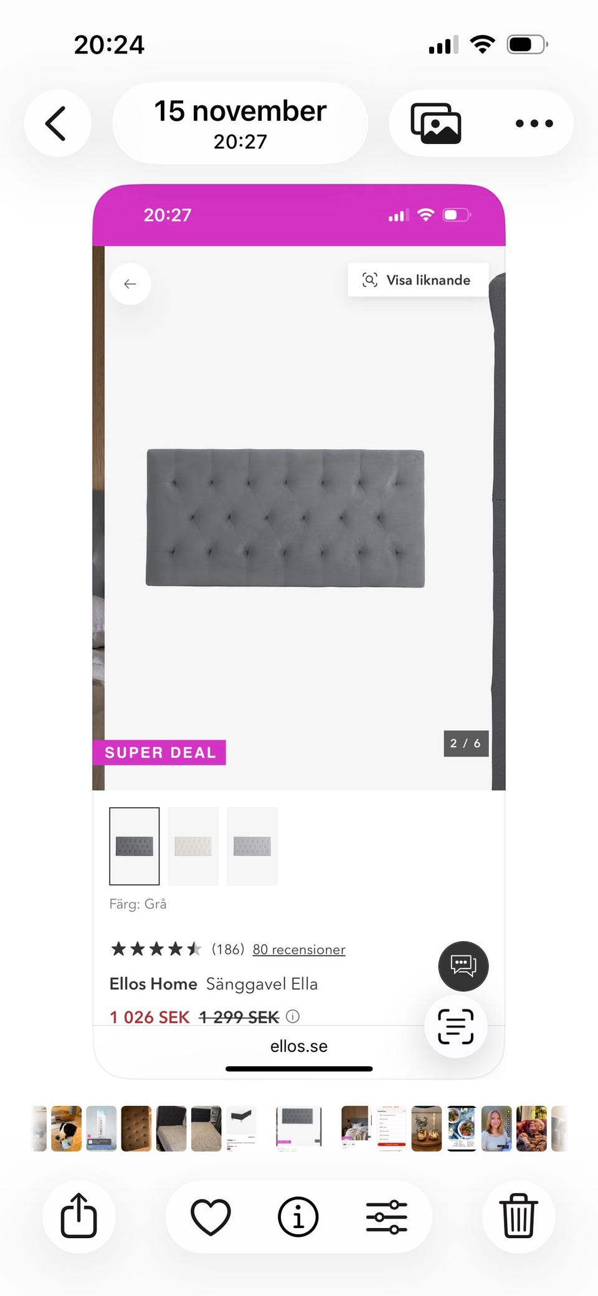Open the all photos gallery icon
This screenshot has width=598, height=1296.
pyautogui.click(x=436, y=123)
